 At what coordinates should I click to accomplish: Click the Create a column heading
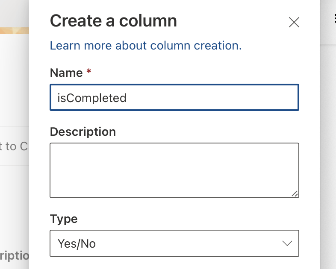[113, 21]
